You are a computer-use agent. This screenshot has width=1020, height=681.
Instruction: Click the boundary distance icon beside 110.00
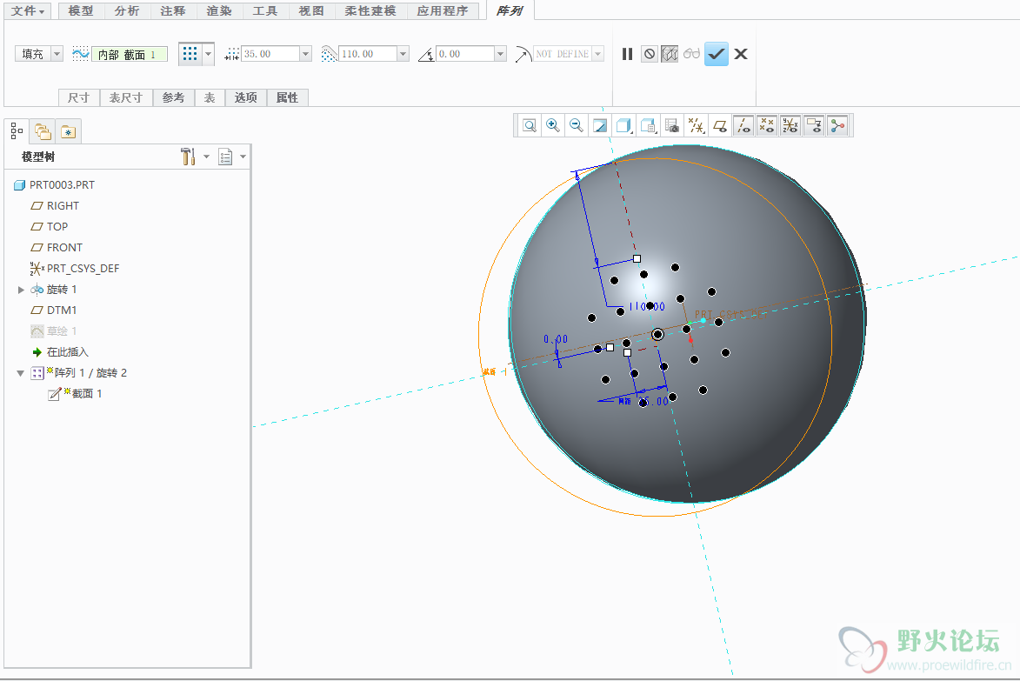330,54
